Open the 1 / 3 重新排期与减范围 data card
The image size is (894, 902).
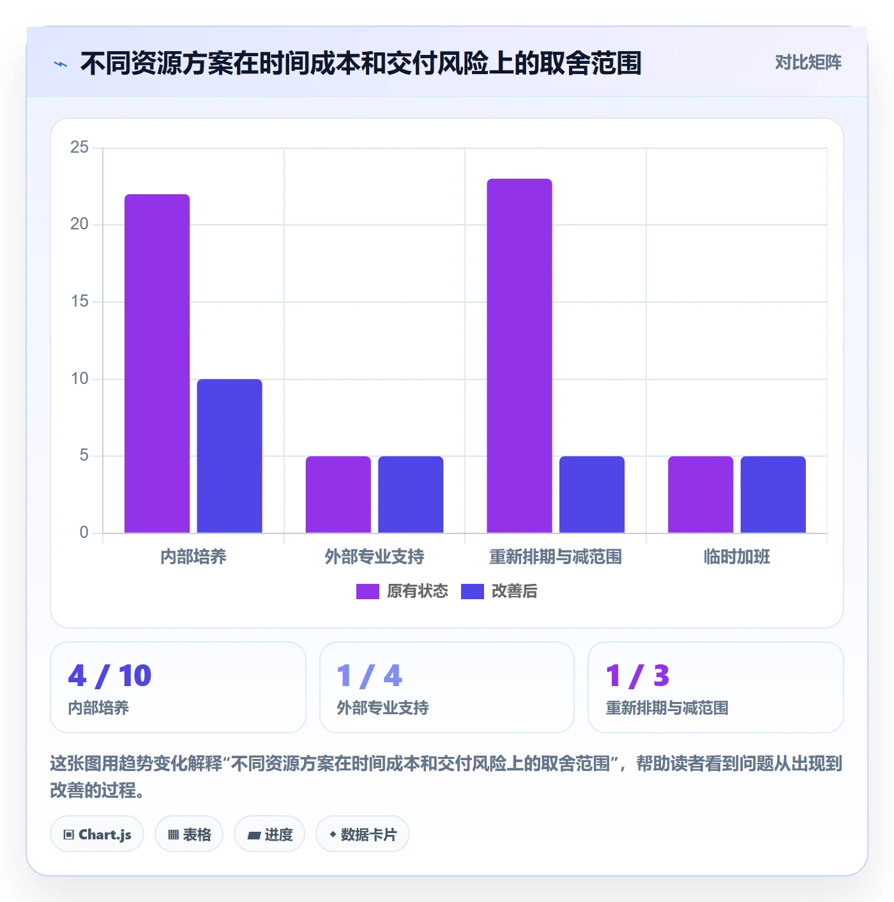[x=716, y=687]
